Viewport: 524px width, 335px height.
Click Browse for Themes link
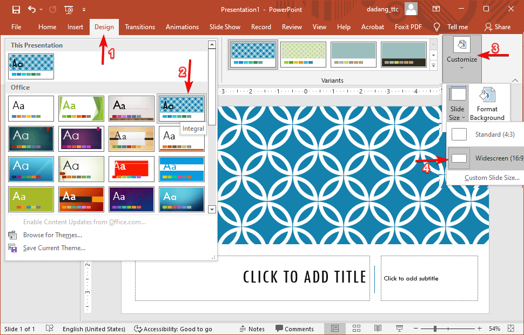(x=52, y=234)
